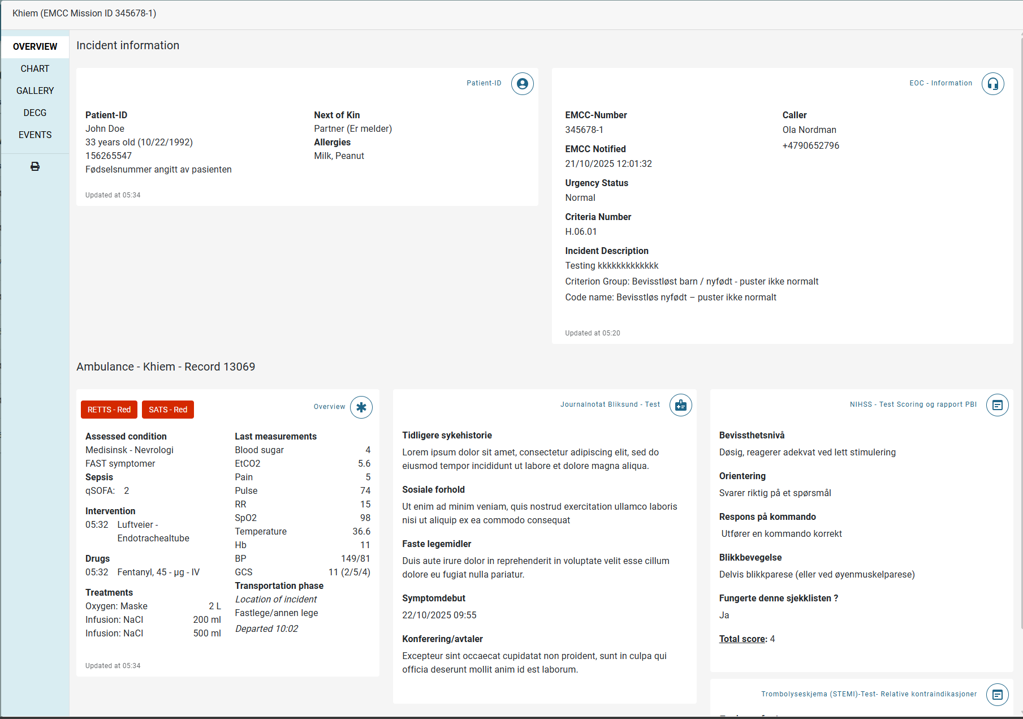Click the BP value 149/81
The image size is (1023, 719).
(356, 558)
